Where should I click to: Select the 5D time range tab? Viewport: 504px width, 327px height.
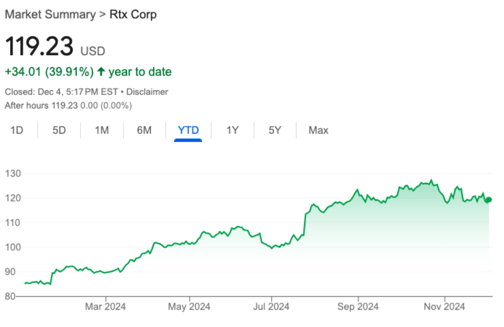(x=59, y=130)
